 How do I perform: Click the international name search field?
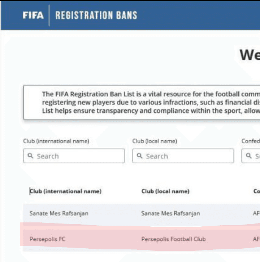(x=74, y=156)
